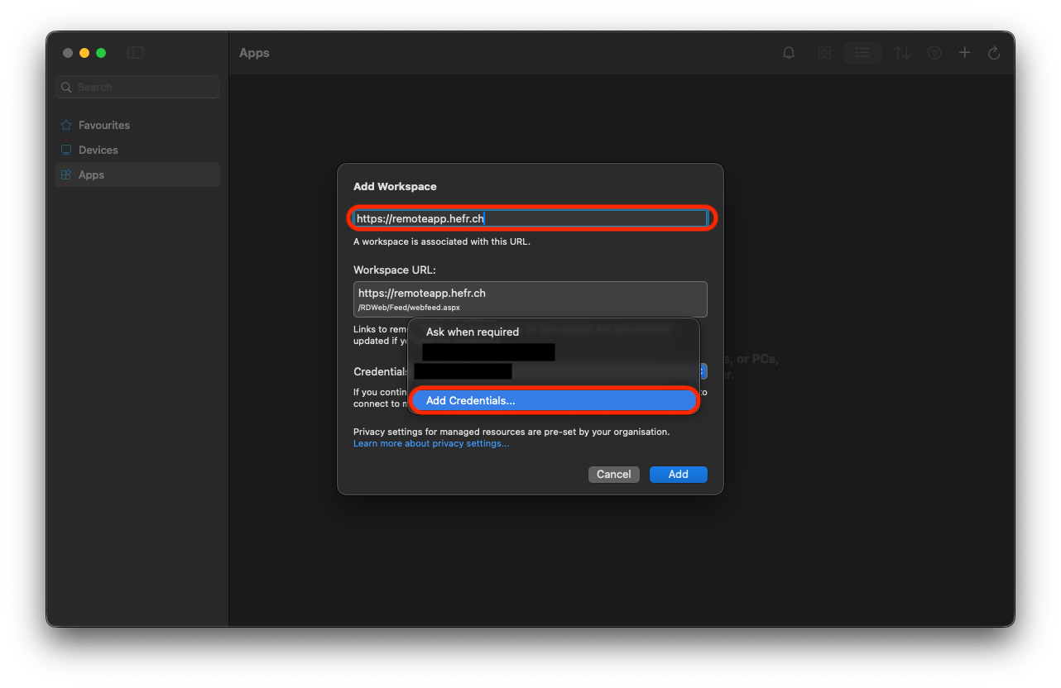
Task: Open the sort order options
Action: pos(902,53)
